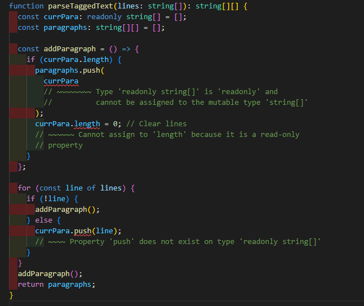The height and width of the screenshot is (306, 364).
Task: Click the 'addParagraph();' call after the for loop
Action: (50, 274)
